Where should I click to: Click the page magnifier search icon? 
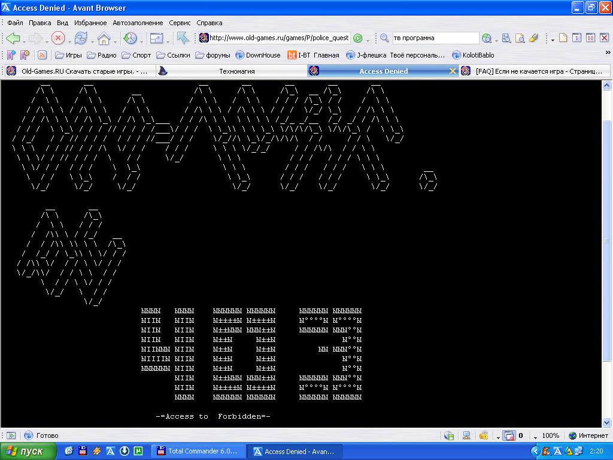(520, 38)
